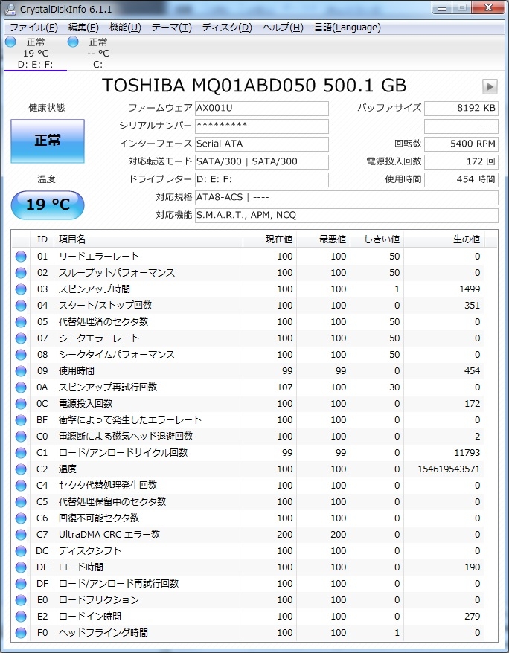509x653 pixels.
Task: Open the ヘルプ(H) menu
Action: pyautogui.click(x=283, y=28)
